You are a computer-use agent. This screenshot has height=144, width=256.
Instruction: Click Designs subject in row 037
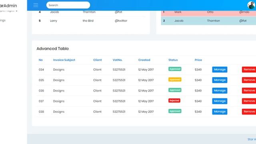(59, 101)
